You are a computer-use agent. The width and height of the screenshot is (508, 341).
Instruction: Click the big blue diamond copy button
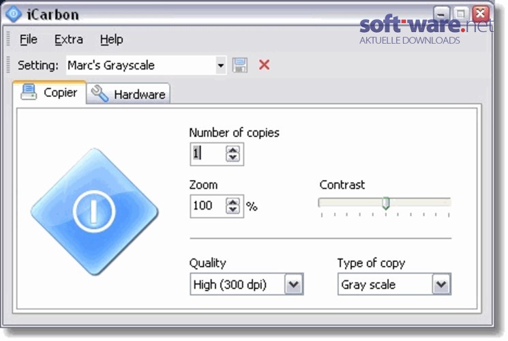pos(94,211)
